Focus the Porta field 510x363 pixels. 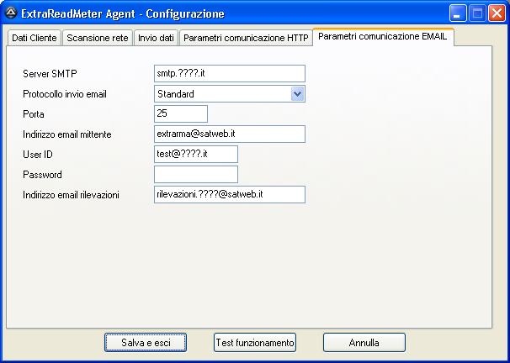pyautogui.click(x=181, y=113)
